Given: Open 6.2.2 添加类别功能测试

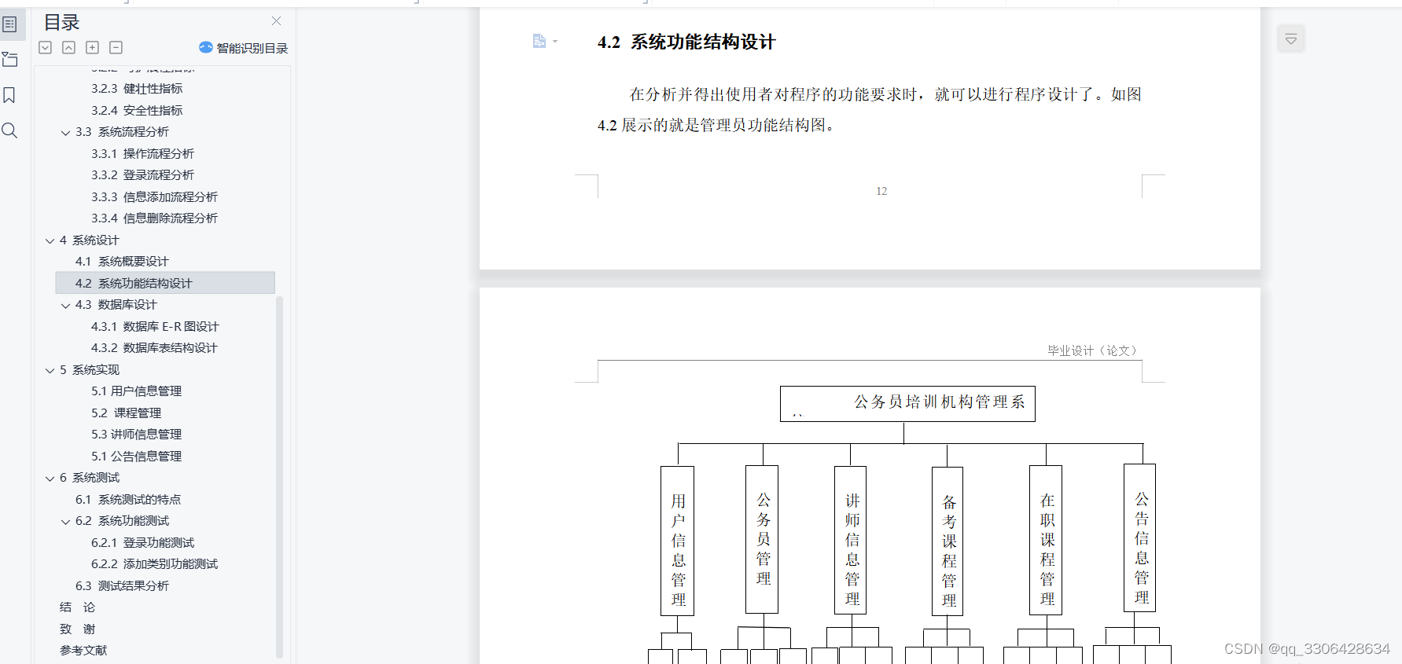Looking at the screenshot, I should point(154,564).
